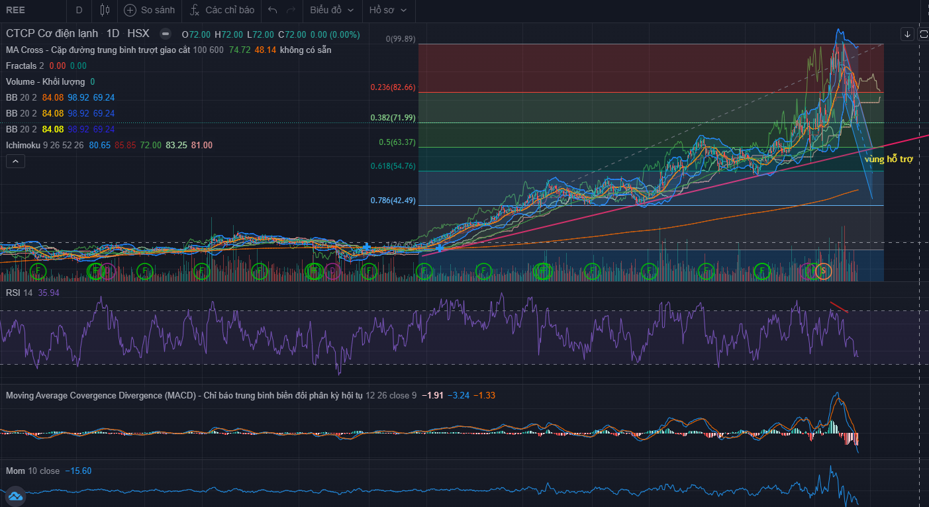Select the D timeframe interval

pyautogui.click(x=79, y=10)
